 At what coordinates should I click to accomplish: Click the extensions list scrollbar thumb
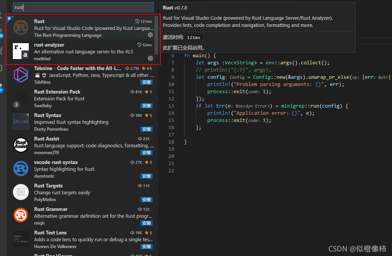pyautogui.click(x=156, y=35)
